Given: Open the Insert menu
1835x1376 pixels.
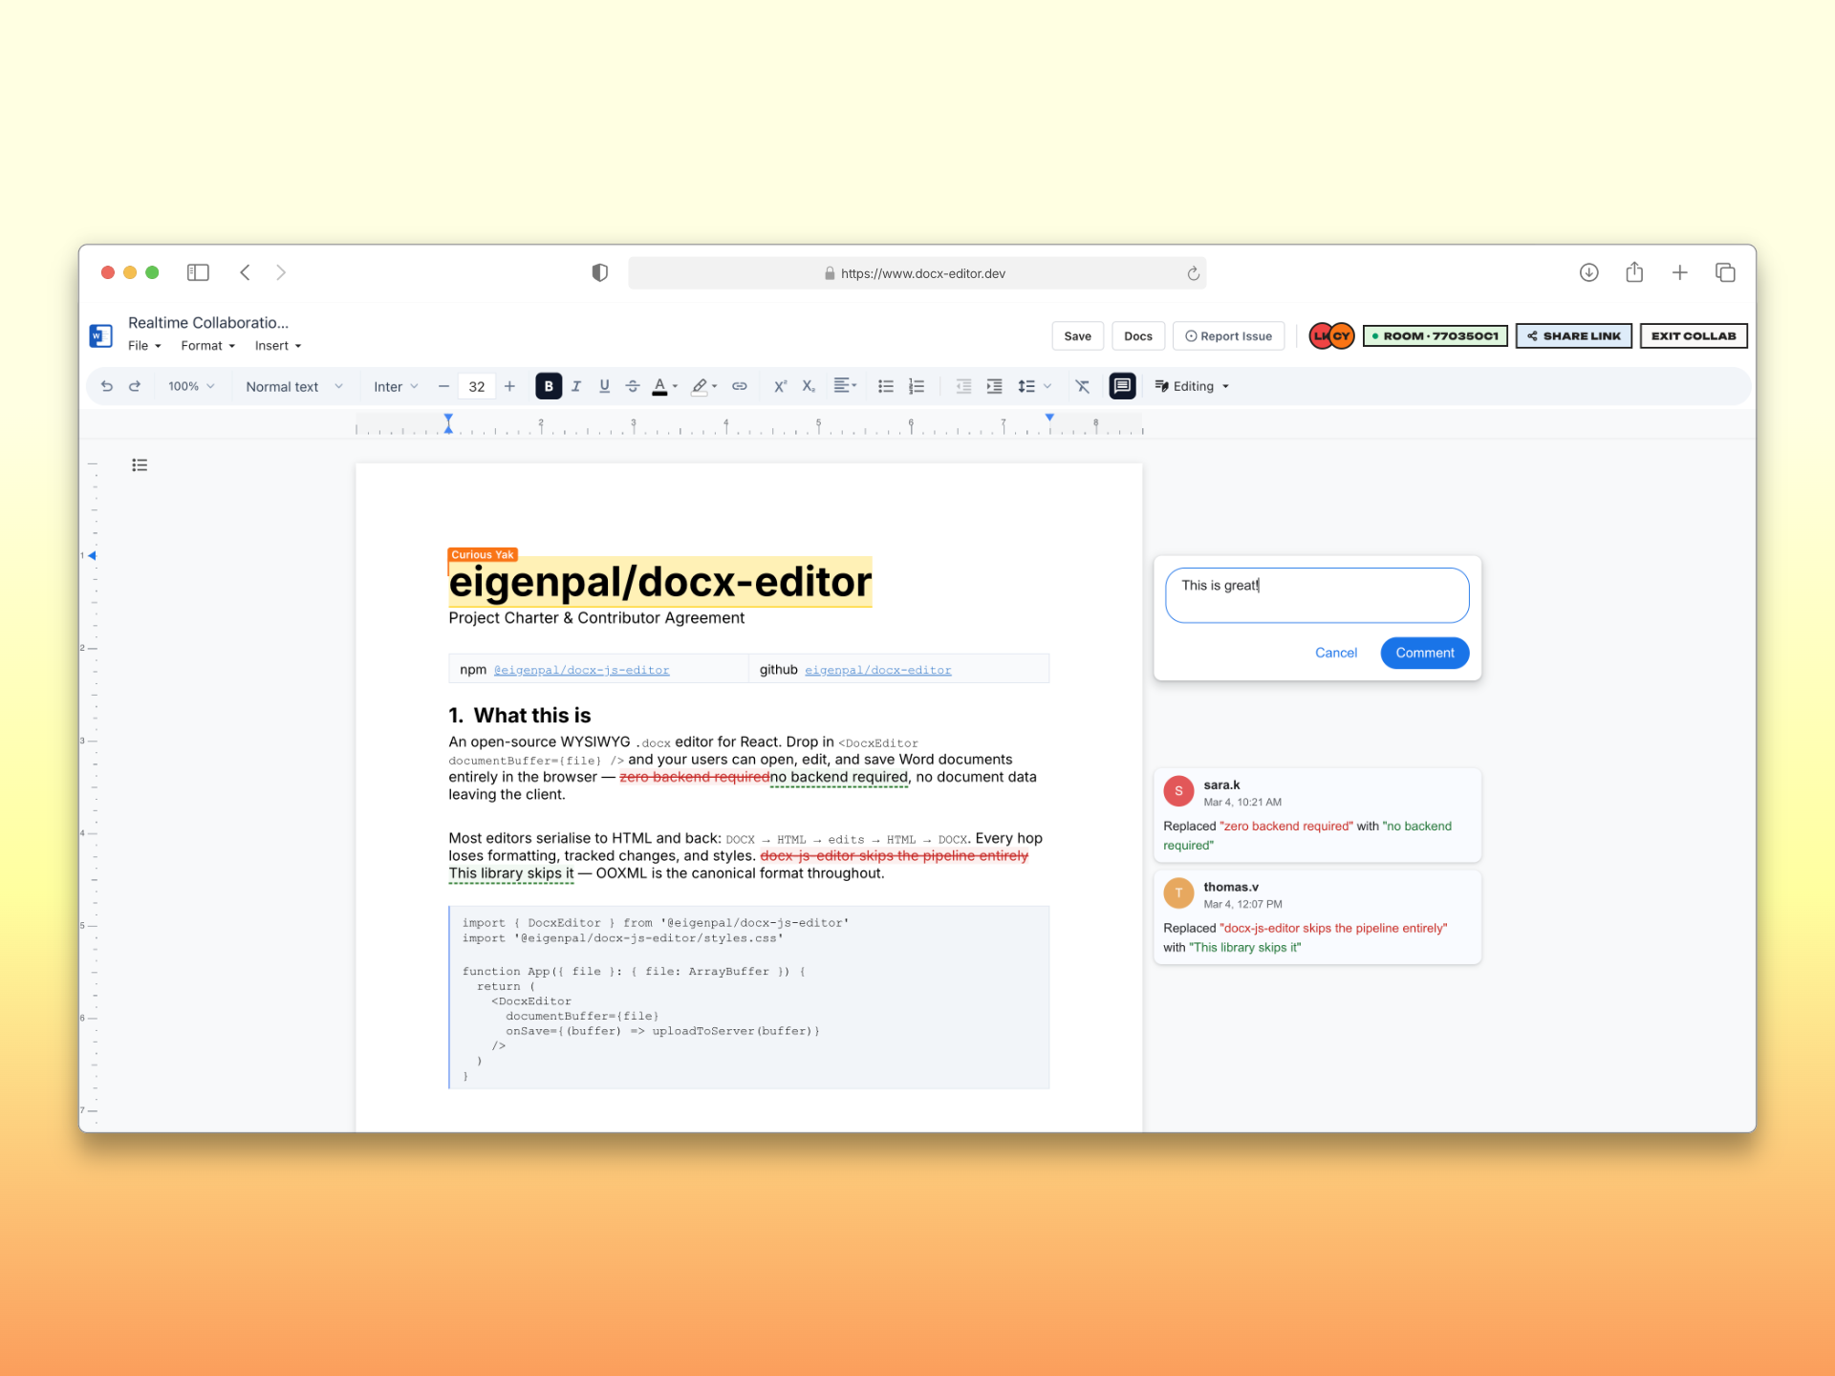Looking at the screenshot, I should (272, 345).
